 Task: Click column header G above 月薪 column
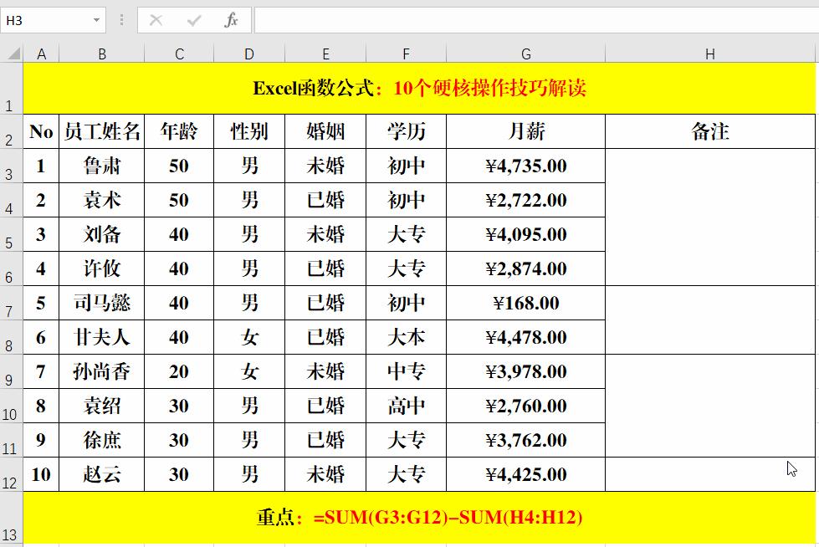pos(525,53)
